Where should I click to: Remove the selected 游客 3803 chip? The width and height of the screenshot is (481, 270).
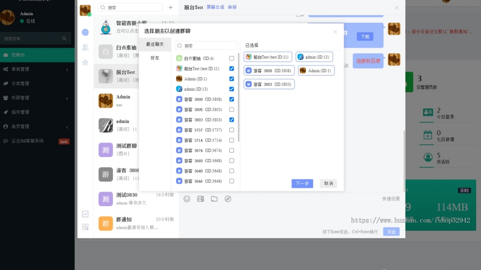[x=269, y=84]
